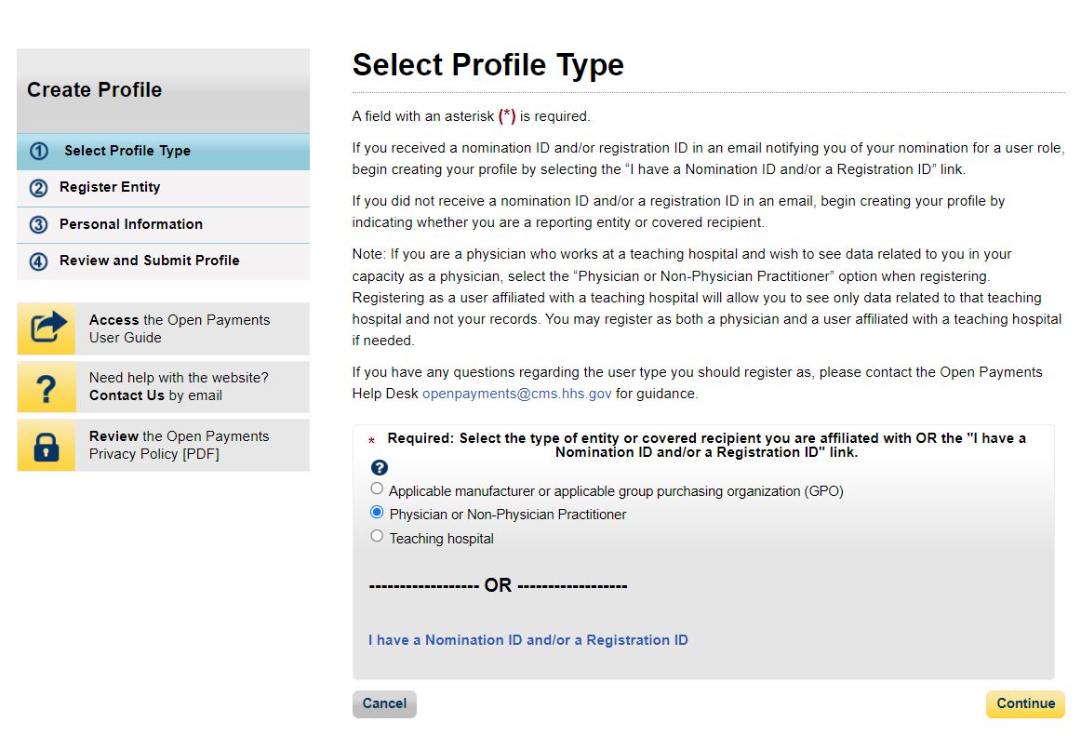This screenshot has height=736, width=1081.
Task: Click step 1 circled number icon
Action: (x=38, y=151)
